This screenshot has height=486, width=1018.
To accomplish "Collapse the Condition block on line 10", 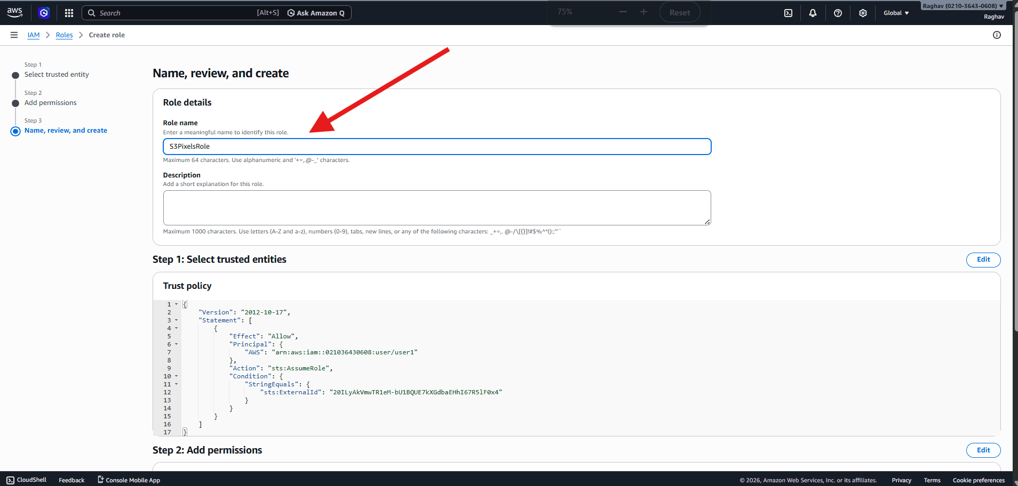I will pyautogui.click(x=176, y=376).
